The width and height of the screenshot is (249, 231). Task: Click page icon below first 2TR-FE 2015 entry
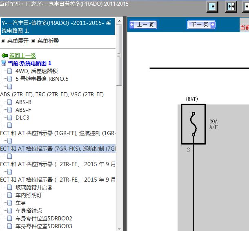tap(10, 172)
